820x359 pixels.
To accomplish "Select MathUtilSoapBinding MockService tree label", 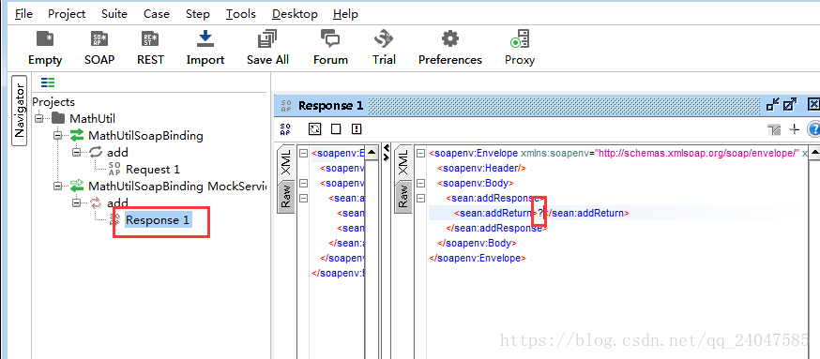I will tap(177, 186).
